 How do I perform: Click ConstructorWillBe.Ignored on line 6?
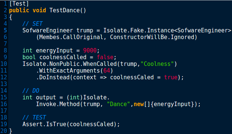(x=152, y=37)
